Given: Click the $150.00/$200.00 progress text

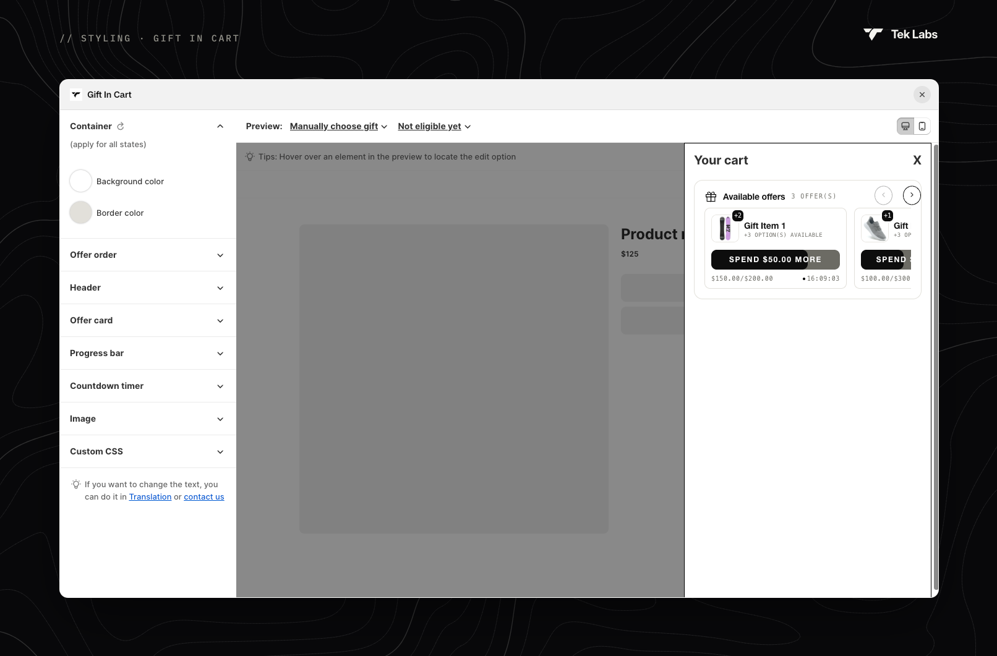Looking at the screenshot, I should [x=742, y=279].
